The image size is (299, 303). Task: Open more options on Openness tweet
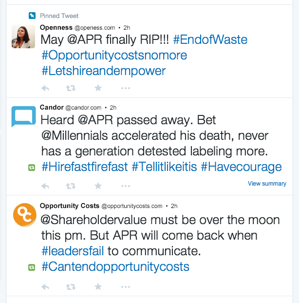(125, 88)
